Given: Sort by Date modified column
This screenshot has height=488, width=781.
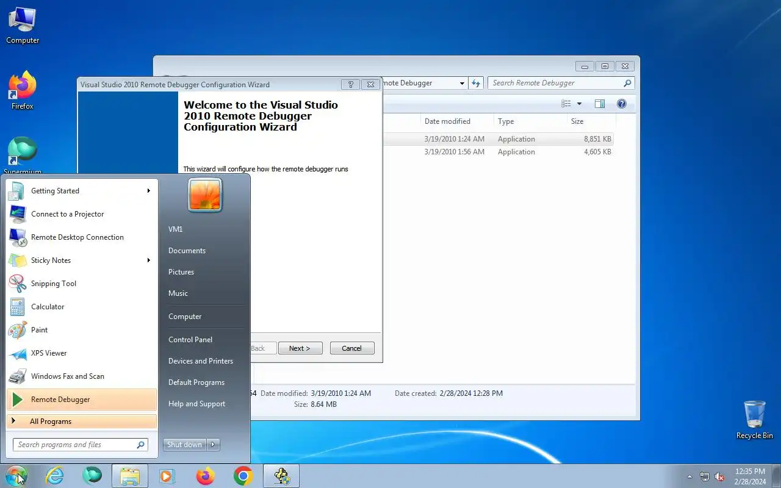Looking at the screenshot, I should tap(456, 121).
